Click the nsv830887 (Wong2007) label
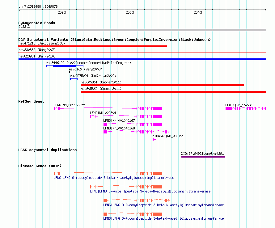 (x=37, y=50)
